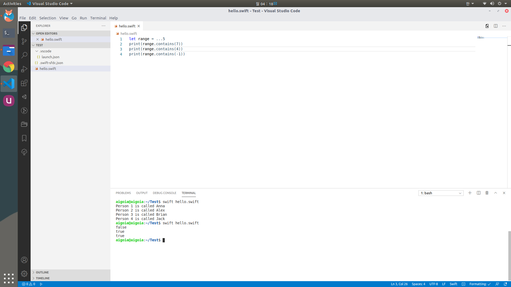Toggle maximized panel size with the chevron
Screen dimensions: 511x287
tap(495, 193)
